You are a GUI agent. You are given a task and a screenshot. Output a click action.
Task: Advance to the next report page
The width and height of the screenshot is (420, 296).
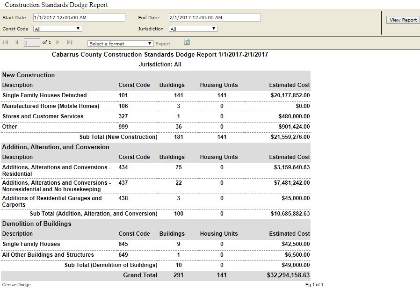click(x=58, y=43)
